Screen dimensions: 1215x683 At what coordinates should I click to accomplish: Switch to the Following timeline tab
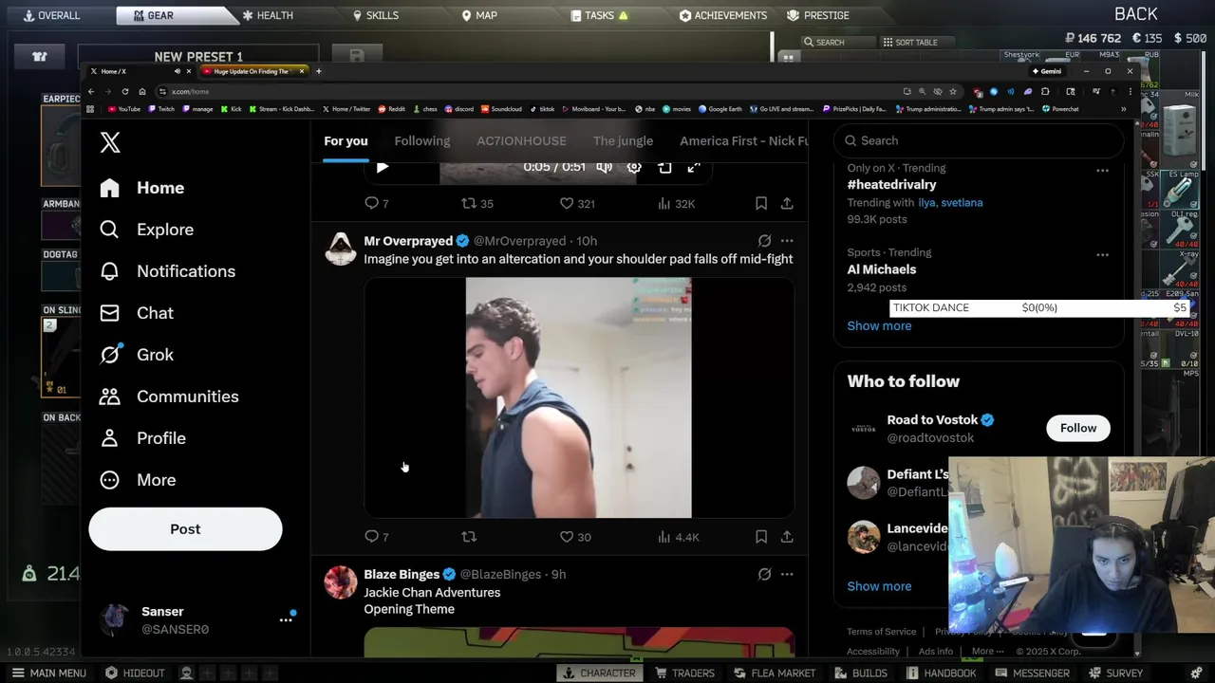point(422,140)
